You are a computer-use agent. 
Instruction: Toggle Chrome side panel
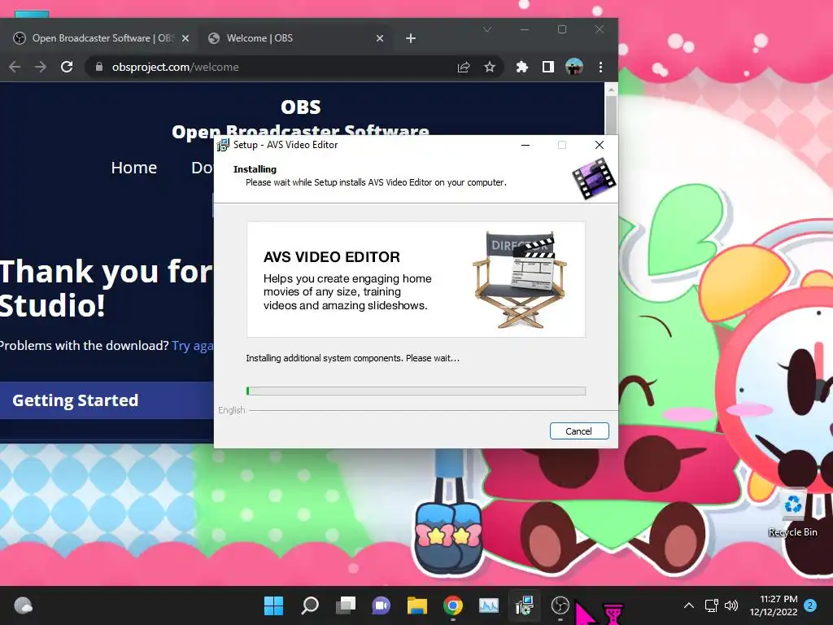pyautogui.click(x=547, y=67)
